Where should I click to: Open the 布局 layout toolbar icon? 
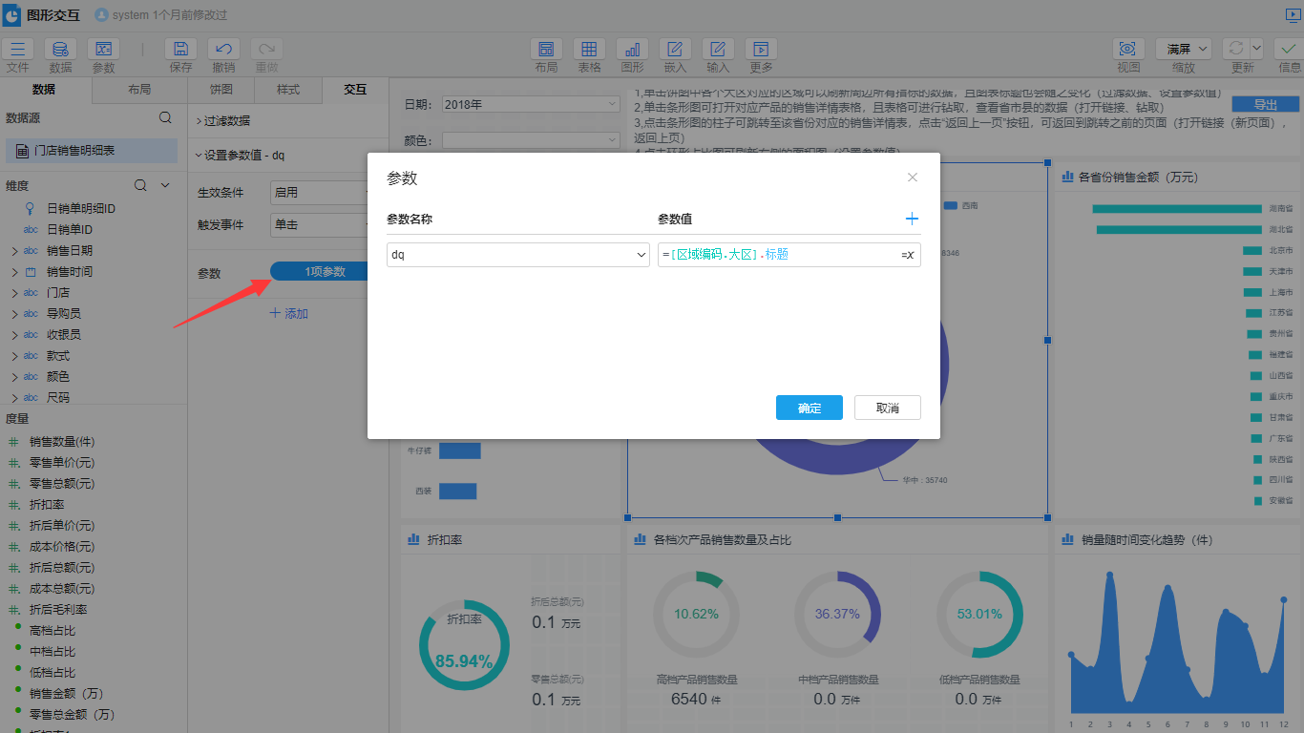[546, 50]
